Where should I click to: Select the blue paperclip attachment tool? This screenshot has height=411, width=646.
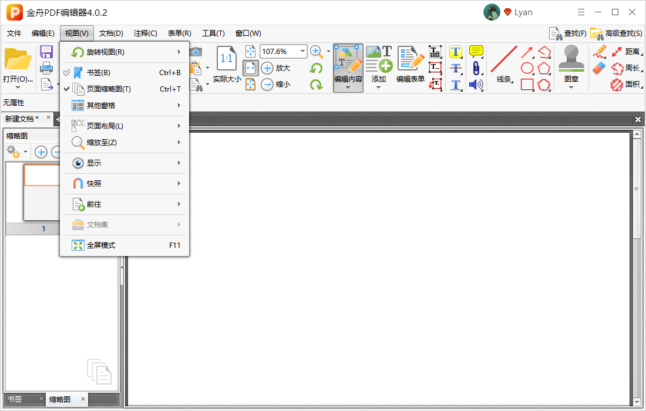click(476, 68)
